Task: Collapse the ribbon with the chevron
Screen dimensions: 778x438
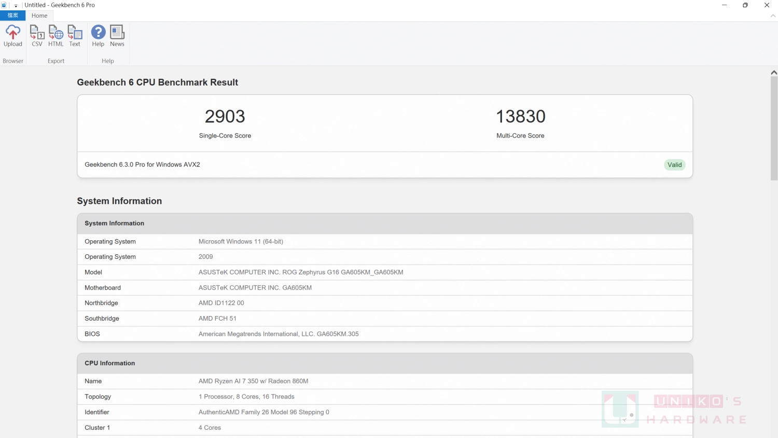Action: (773, 16)
